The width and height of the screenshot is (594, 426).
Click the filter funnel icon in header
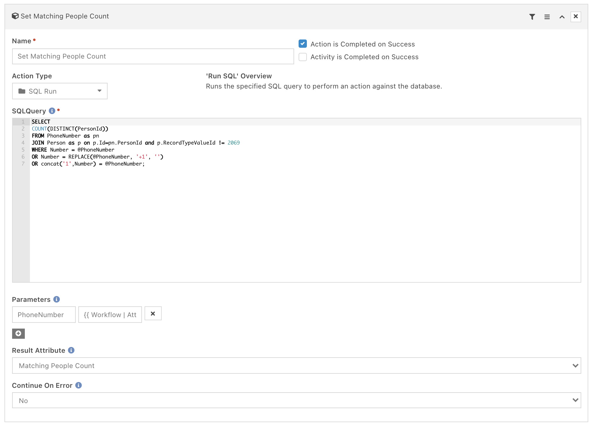pos(532,17)
